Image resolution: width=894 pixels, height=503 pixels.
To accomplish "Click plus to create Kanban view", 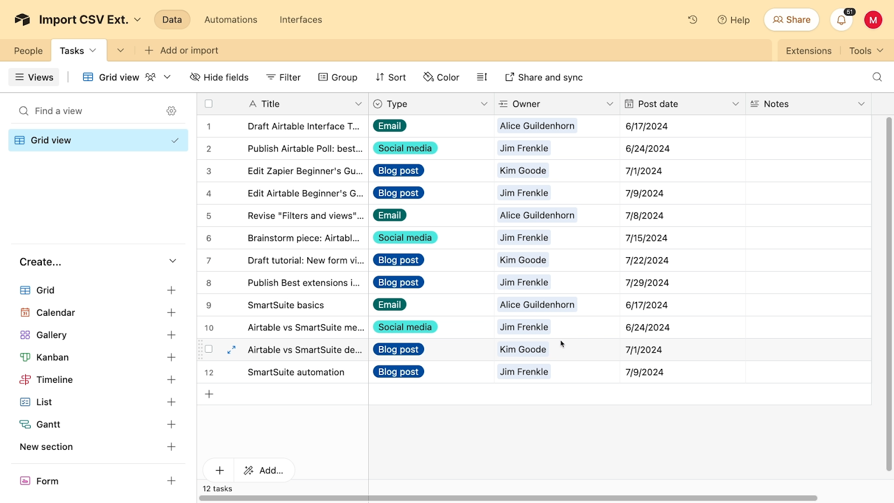I will [x=172, y=357].
